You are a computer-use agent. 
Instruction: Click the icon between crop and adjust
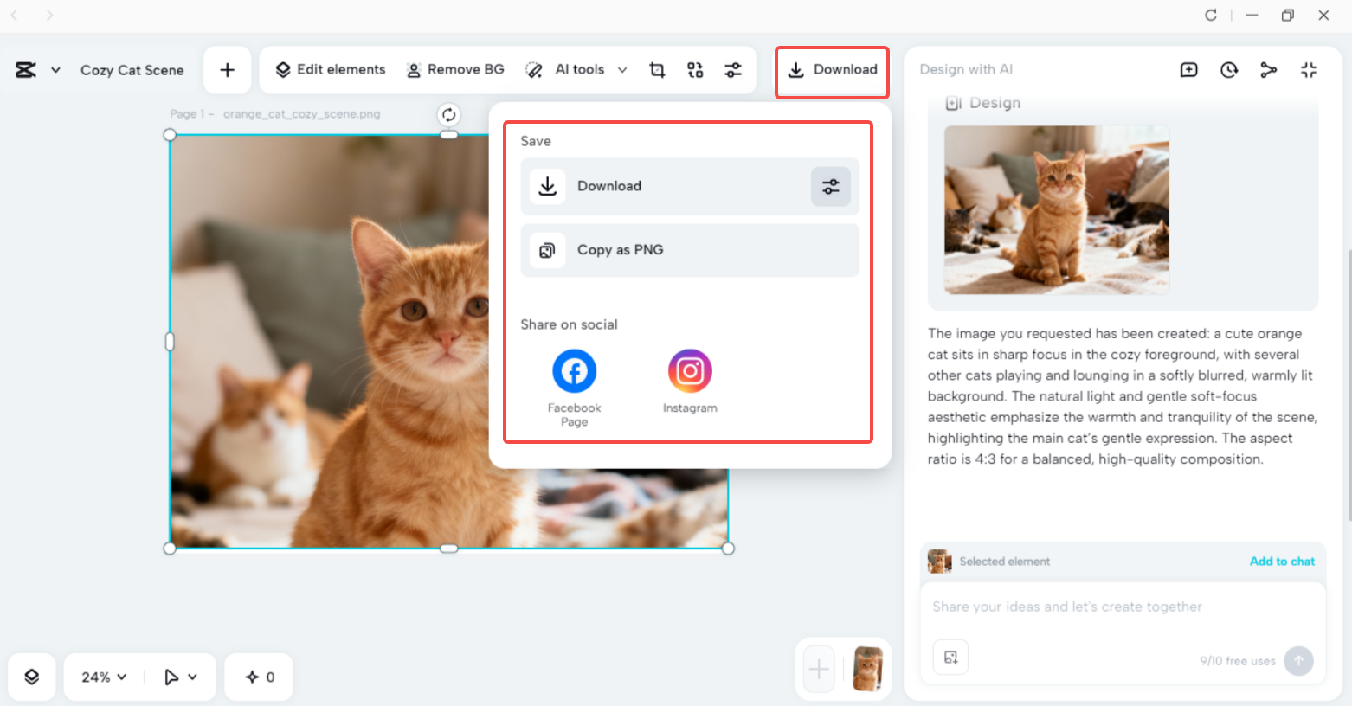695,70
